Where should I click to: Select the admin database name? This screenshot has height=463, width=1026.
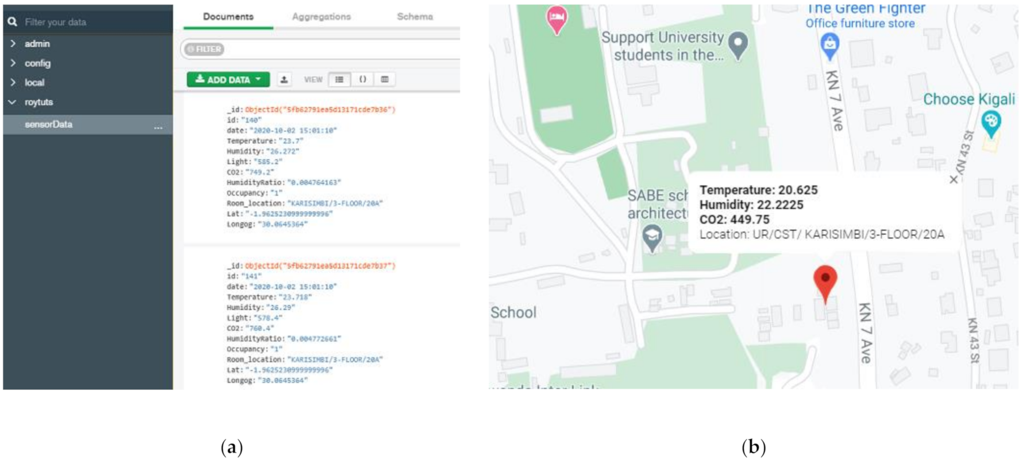click(x=37, y=43)
